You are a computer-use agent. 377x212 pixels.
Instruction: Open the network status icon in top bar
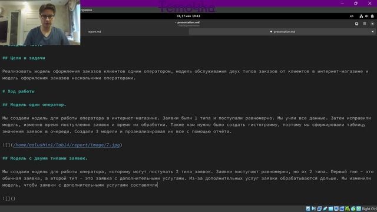[361, 16]
